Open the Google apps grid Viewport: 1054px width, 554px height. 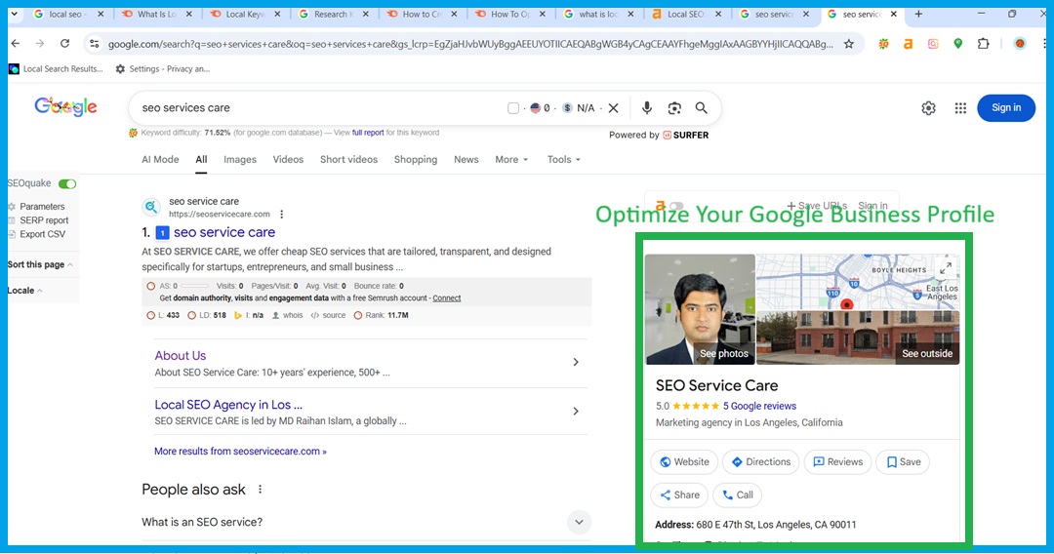tap(960, 108)
